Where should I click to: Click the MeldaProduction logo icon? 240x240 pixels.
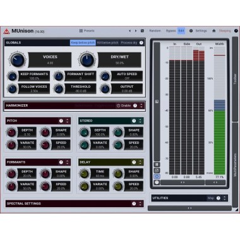point(7,31)
